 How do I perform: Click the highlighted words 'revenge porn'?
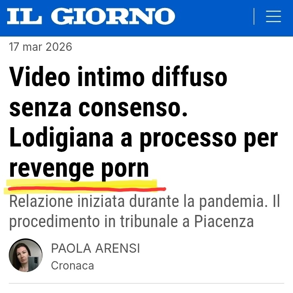[x=79, y=170]
